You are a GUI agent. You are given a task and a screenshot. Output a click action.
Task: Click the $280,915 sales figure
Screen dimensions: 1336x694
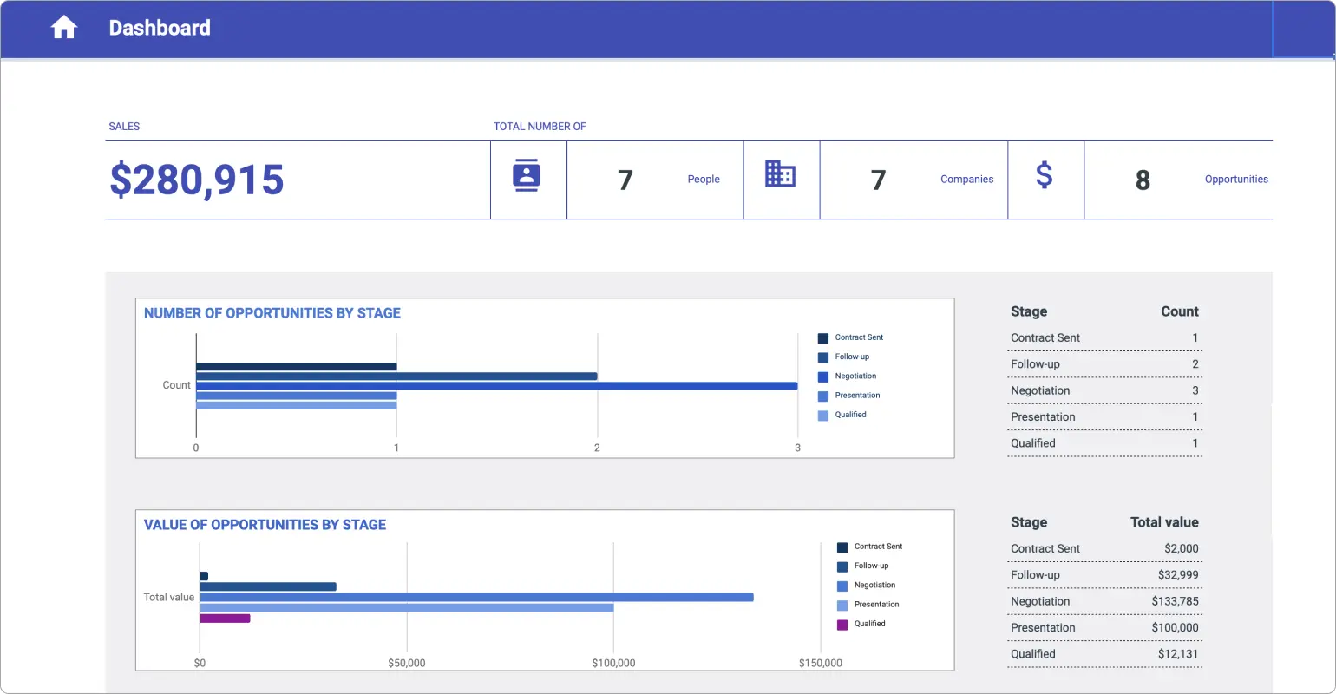[196, 180]
